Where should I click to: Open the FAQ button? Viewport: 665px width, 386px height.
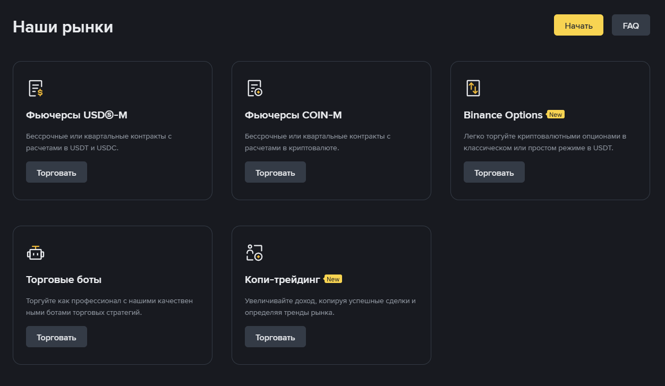(630, 25)
